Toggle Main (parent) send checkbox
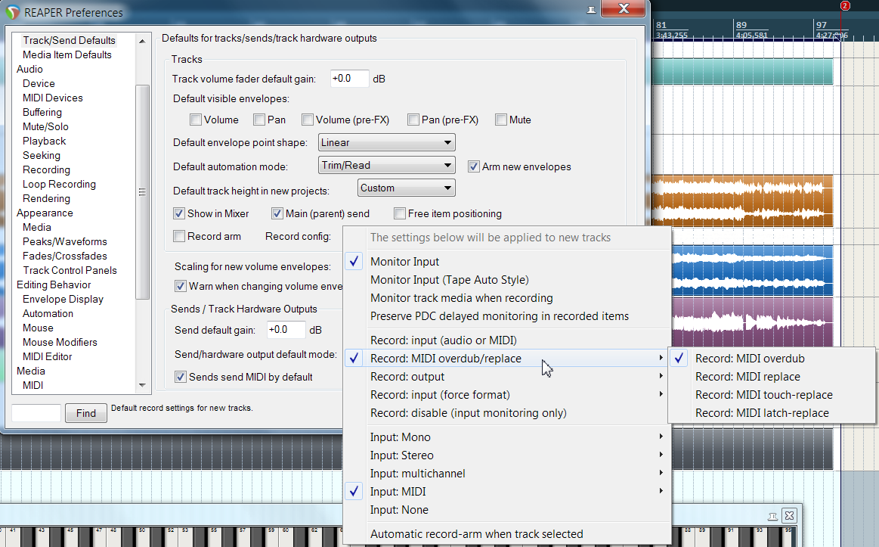This screenshot has width=879, height=547. tap(277, 213)
